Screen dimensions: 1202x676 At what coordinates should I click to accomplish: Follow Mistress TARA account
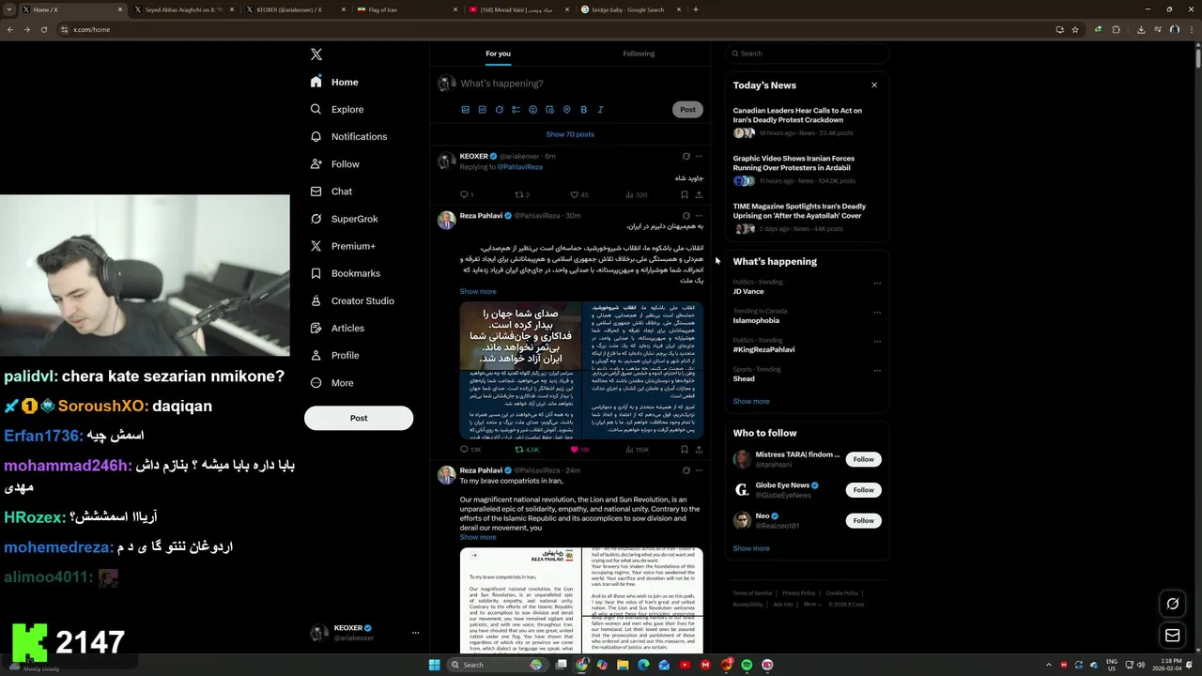(863, 459)
